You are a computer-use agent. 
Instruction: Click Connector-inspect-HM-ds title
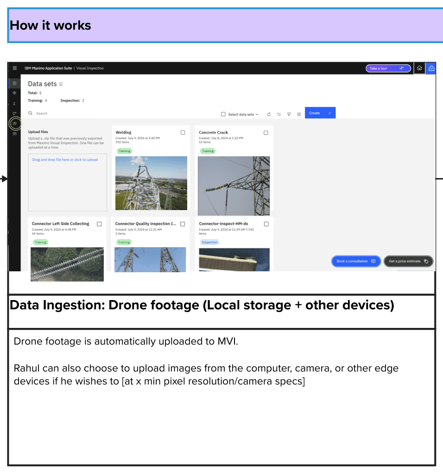tap(223, 224)
